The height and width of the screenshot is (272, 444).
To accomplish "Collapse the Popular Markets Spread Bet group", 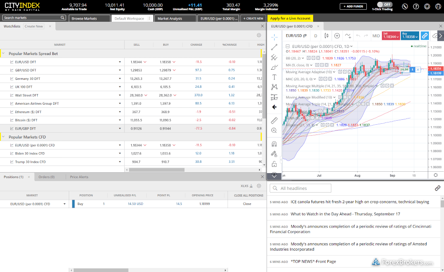I will (4, 53).
